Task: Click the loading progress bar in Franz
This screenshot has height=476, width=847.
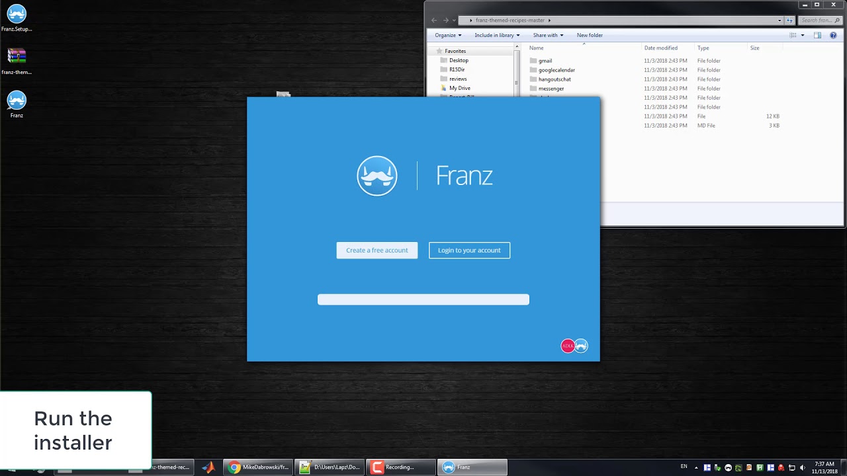Action: (423, 299)
